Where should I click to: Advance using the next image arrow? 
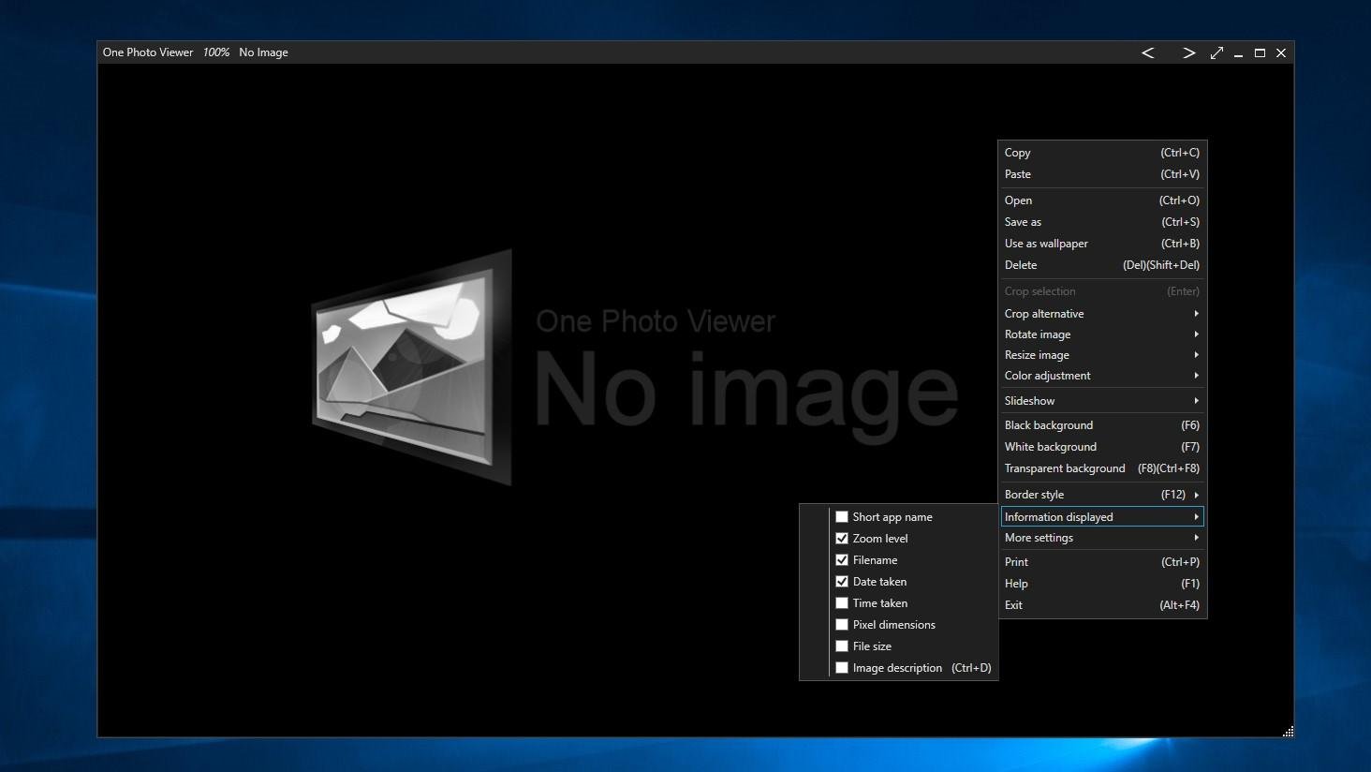click(1188, 52)
